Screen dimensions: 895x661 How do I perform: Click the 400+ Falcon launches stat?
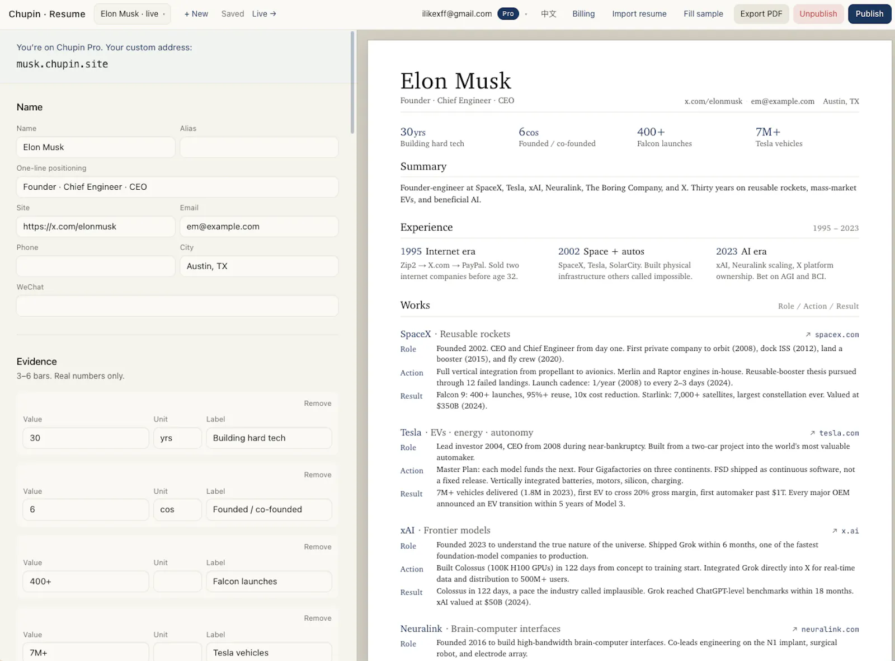tap(664, 137)
